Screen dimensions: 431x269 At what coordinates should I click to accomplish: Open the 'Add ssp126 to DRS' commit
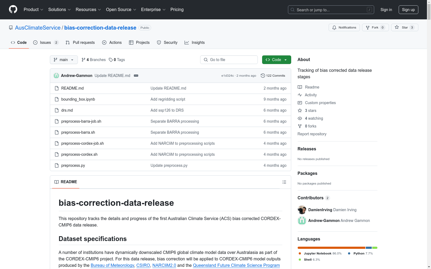click(x=167, y=110)
